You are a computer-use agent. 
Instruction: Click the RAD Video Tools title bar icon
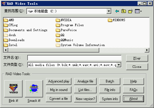click(x=4, y=4)
